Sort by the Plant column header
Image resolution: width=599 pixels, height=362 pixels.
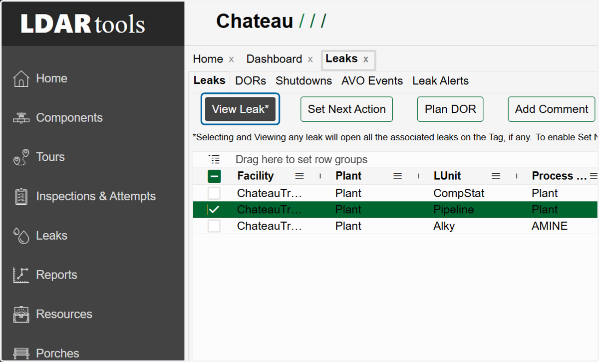pos(348,176)
